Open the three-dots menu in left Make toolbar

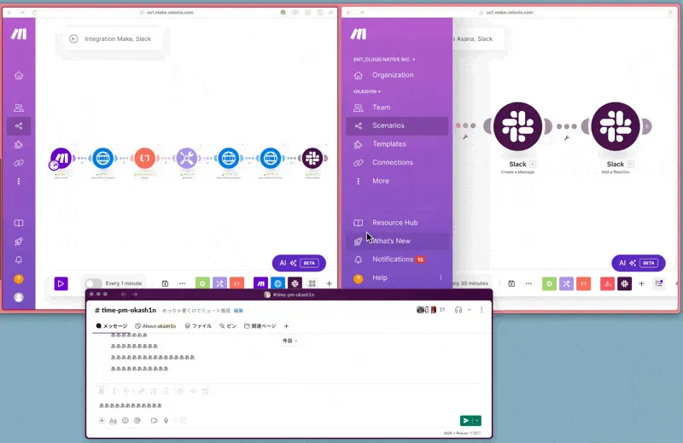tap(182, 283)
